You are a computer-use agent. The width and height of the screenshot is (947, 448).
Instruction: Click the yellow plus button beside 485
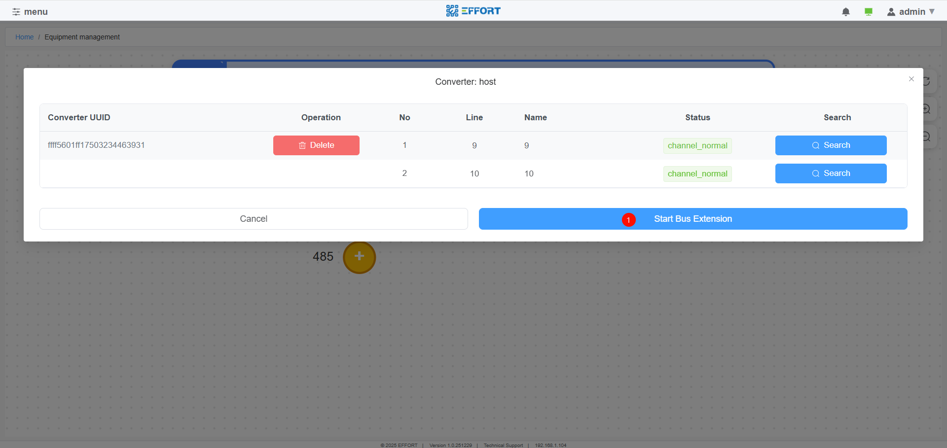coord(359,257)
